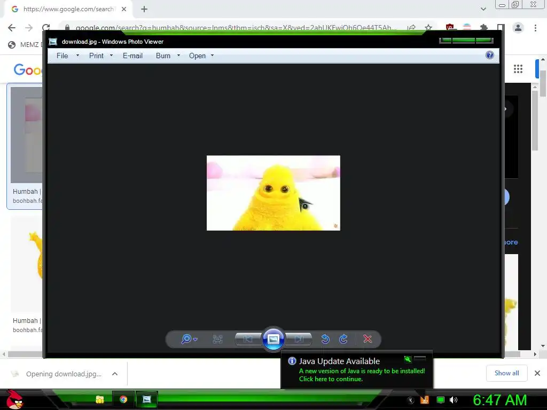Viewport: 547px width, 410px height.
Task: Expand the Open dropdown arrow
Action: 212,56
